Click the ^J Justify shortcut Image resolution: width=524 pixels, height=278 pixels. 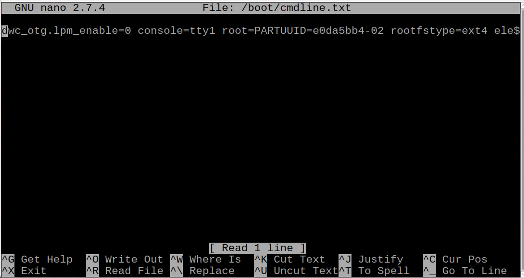coord(371,259)
